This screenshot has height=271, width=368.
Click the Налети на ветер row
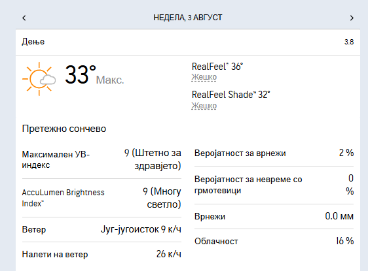pos(101,254)
